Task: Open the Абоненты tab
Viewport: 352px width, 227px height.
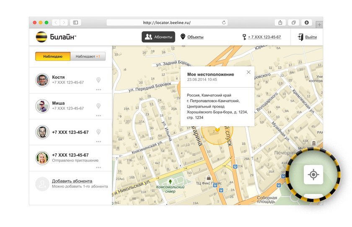Action: pos(158,37)
